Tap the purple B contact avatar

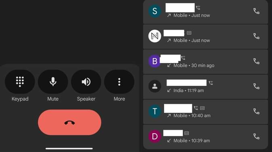pos(155,61)
